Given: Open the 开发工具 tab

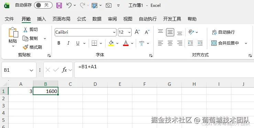Looking at the screenshot, I should pyautogui.click(x=172, y=19).
